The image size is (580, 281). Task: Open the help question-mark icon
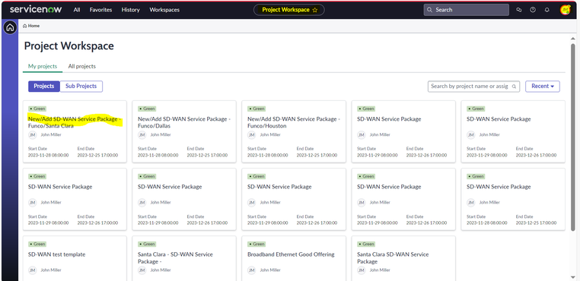(533, 10)
